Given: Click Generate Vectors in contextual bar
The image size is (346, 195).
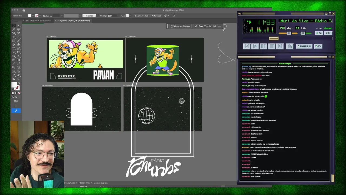Looking at the screenshot, I should (181, 26).
